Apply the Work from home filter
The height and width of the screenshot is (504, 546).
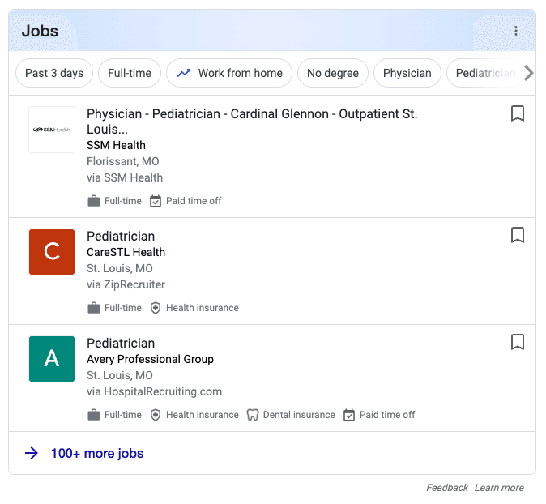point(229,73)
